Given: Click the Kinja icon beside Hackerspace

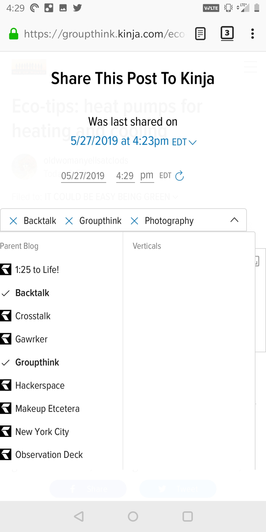Looking at the screenshot, I should 6,385.
